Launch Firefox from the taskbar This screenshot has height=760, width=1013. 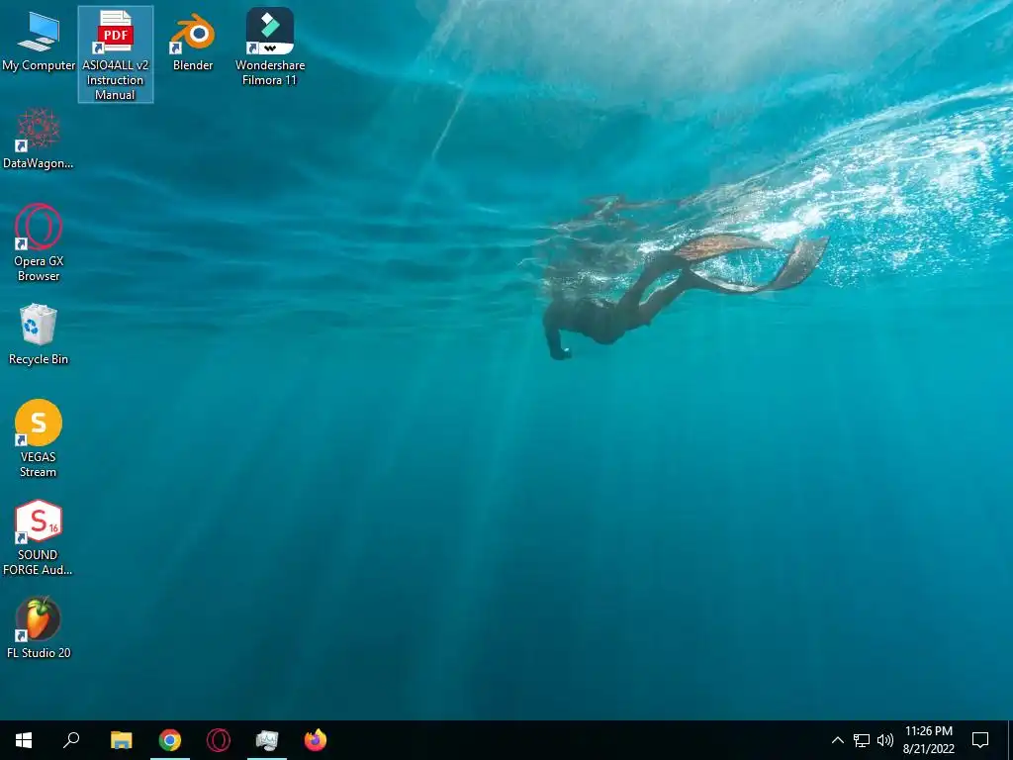pyautogui.click(x=316, y=740)
